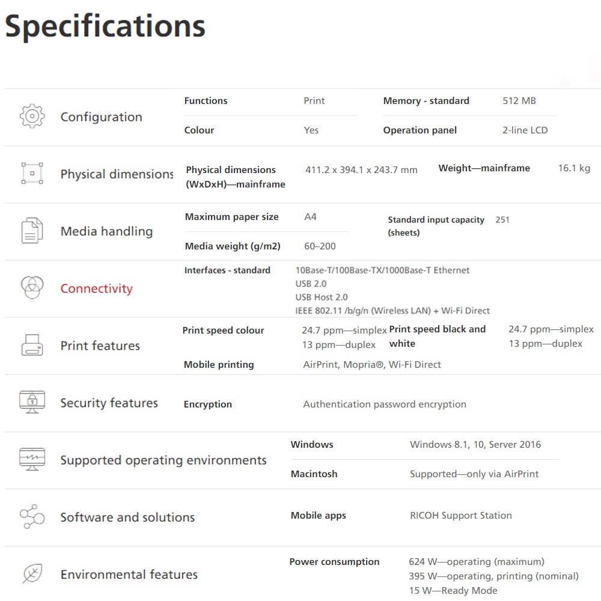The height and width of the screenshot is (601, 601).
Task: Click the Environmental features heading
Action: point(129,575)
